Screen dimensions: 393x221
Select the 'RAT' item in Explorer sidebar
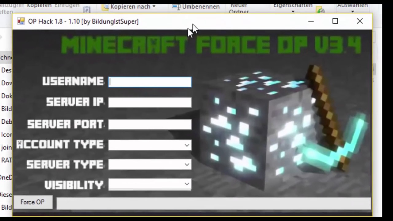pyautogui.click(x=6, y=160)
